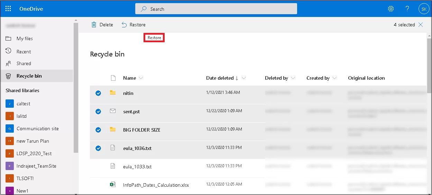
Task: Clear the 4 selected items with X
Action: coord(421,25)
